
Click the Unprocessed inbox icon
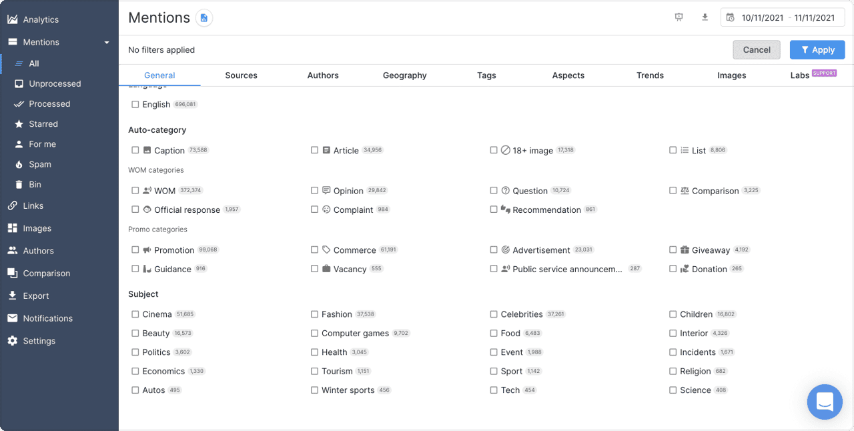(x=19, y=83)
